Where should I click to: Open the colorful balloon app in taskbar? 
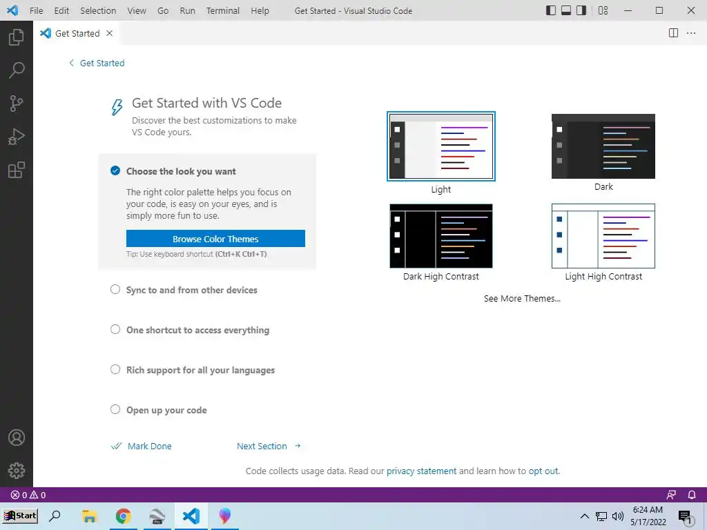tap(224, 516)
